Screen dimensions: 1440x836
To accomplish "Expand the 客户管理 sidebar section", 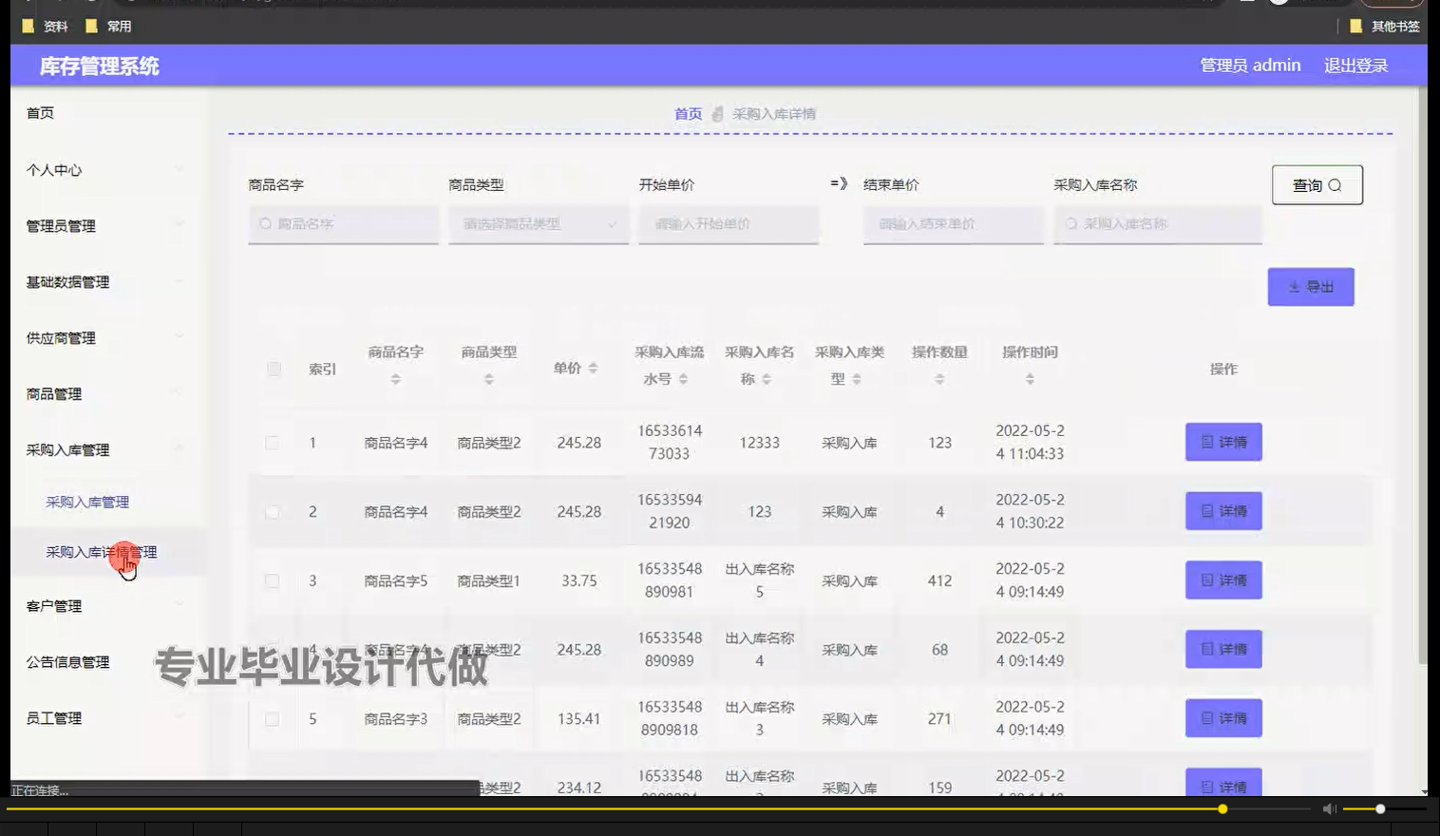I will point(104,605).
